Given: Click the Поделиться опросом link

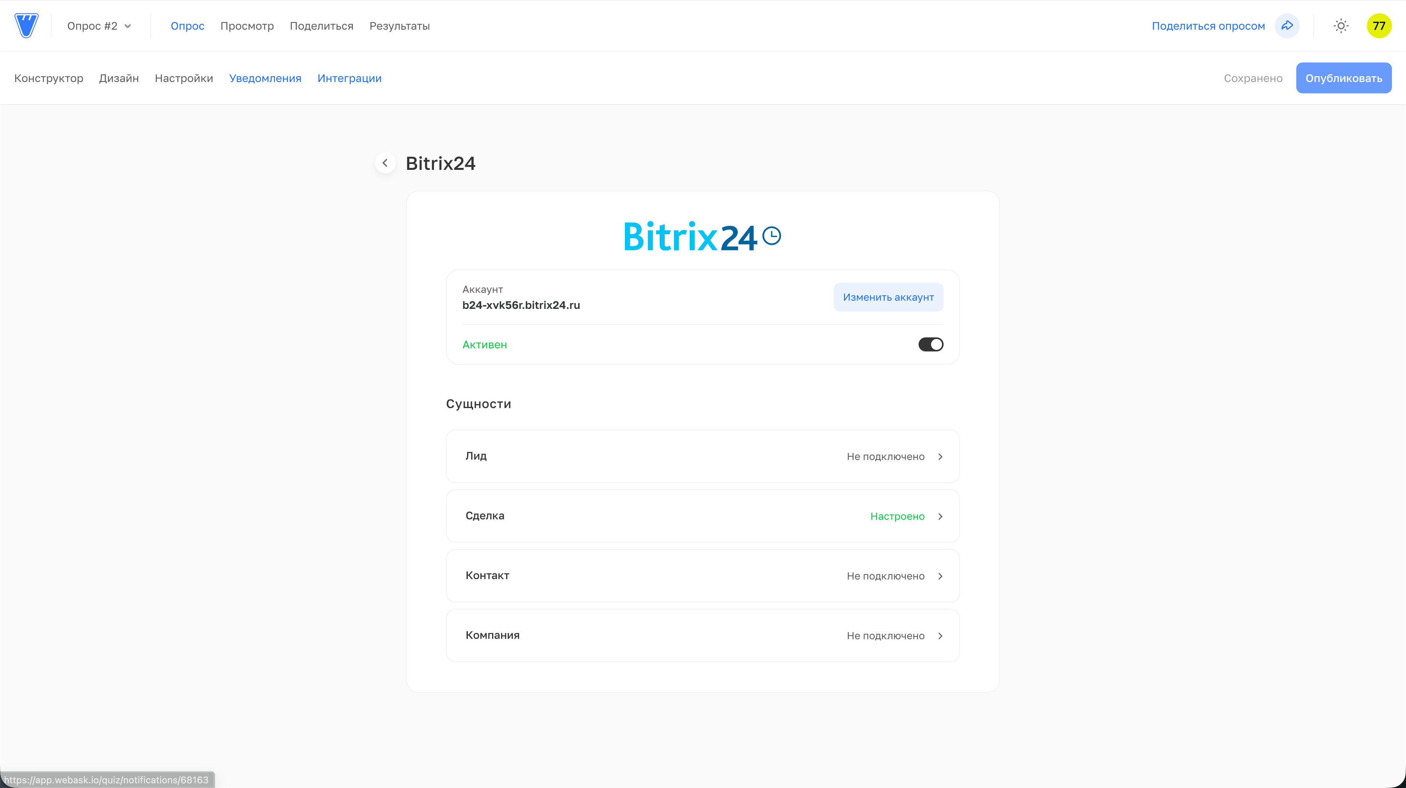Looking at the screenshot, I should coord(1208,26).
